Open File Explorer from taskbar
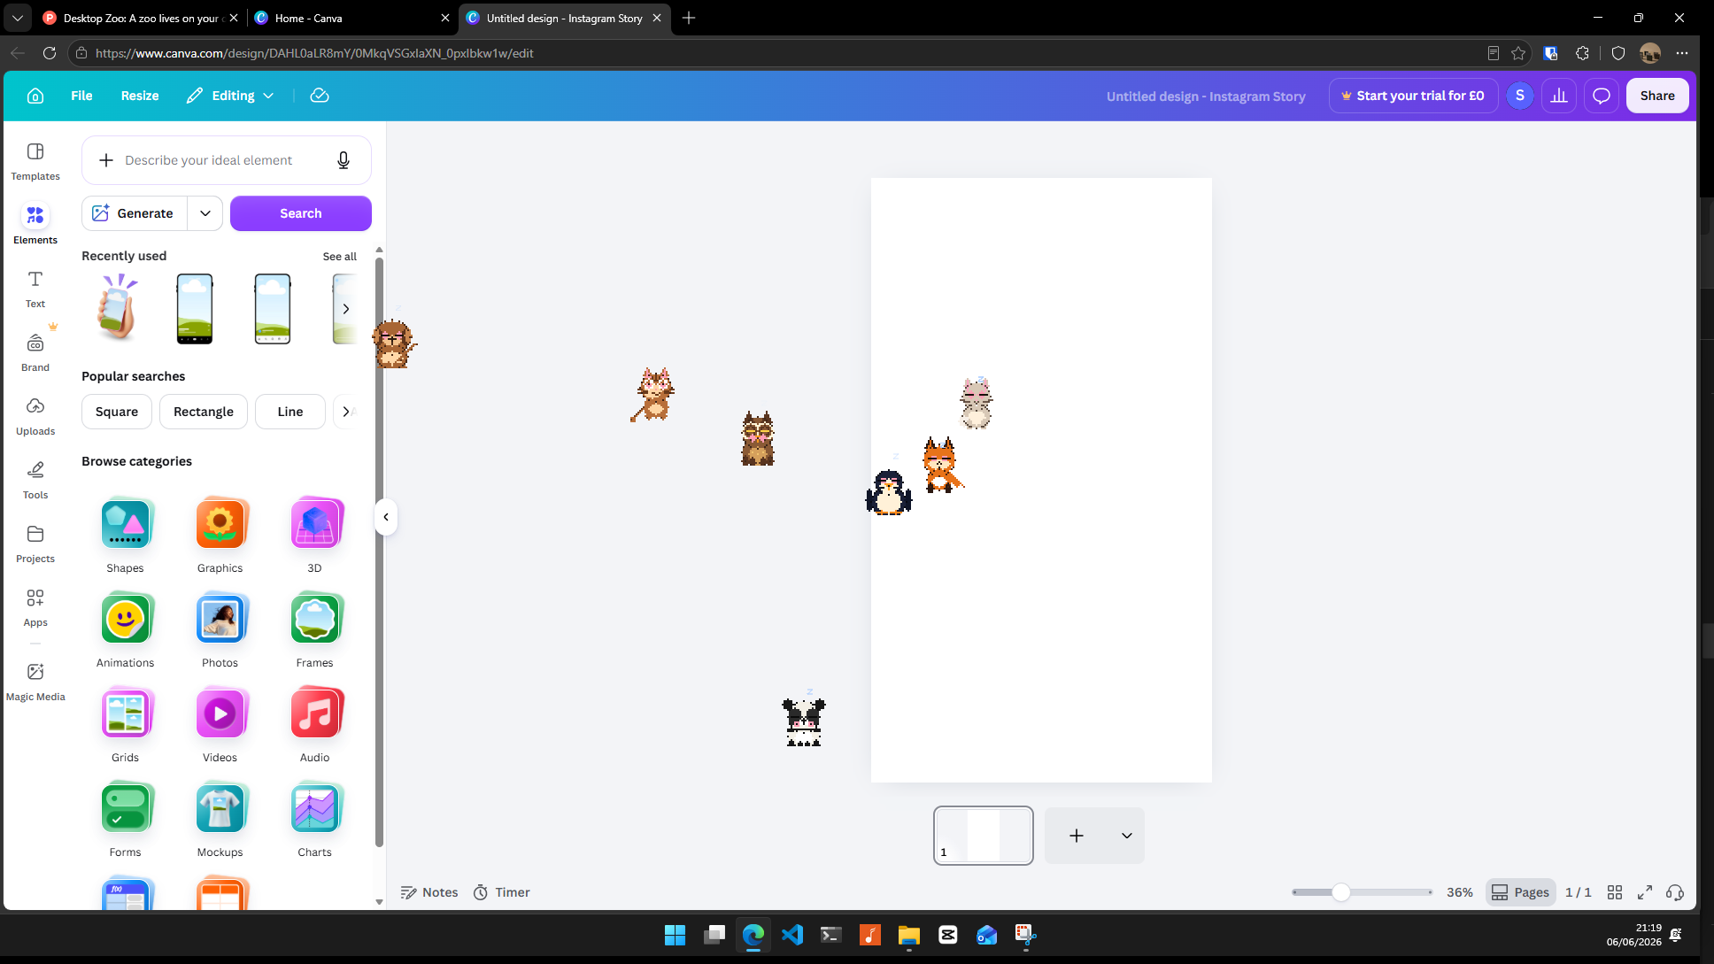The height and width of the screenshot is (964, 1714). pyautogui.click(x=909, y=935)
